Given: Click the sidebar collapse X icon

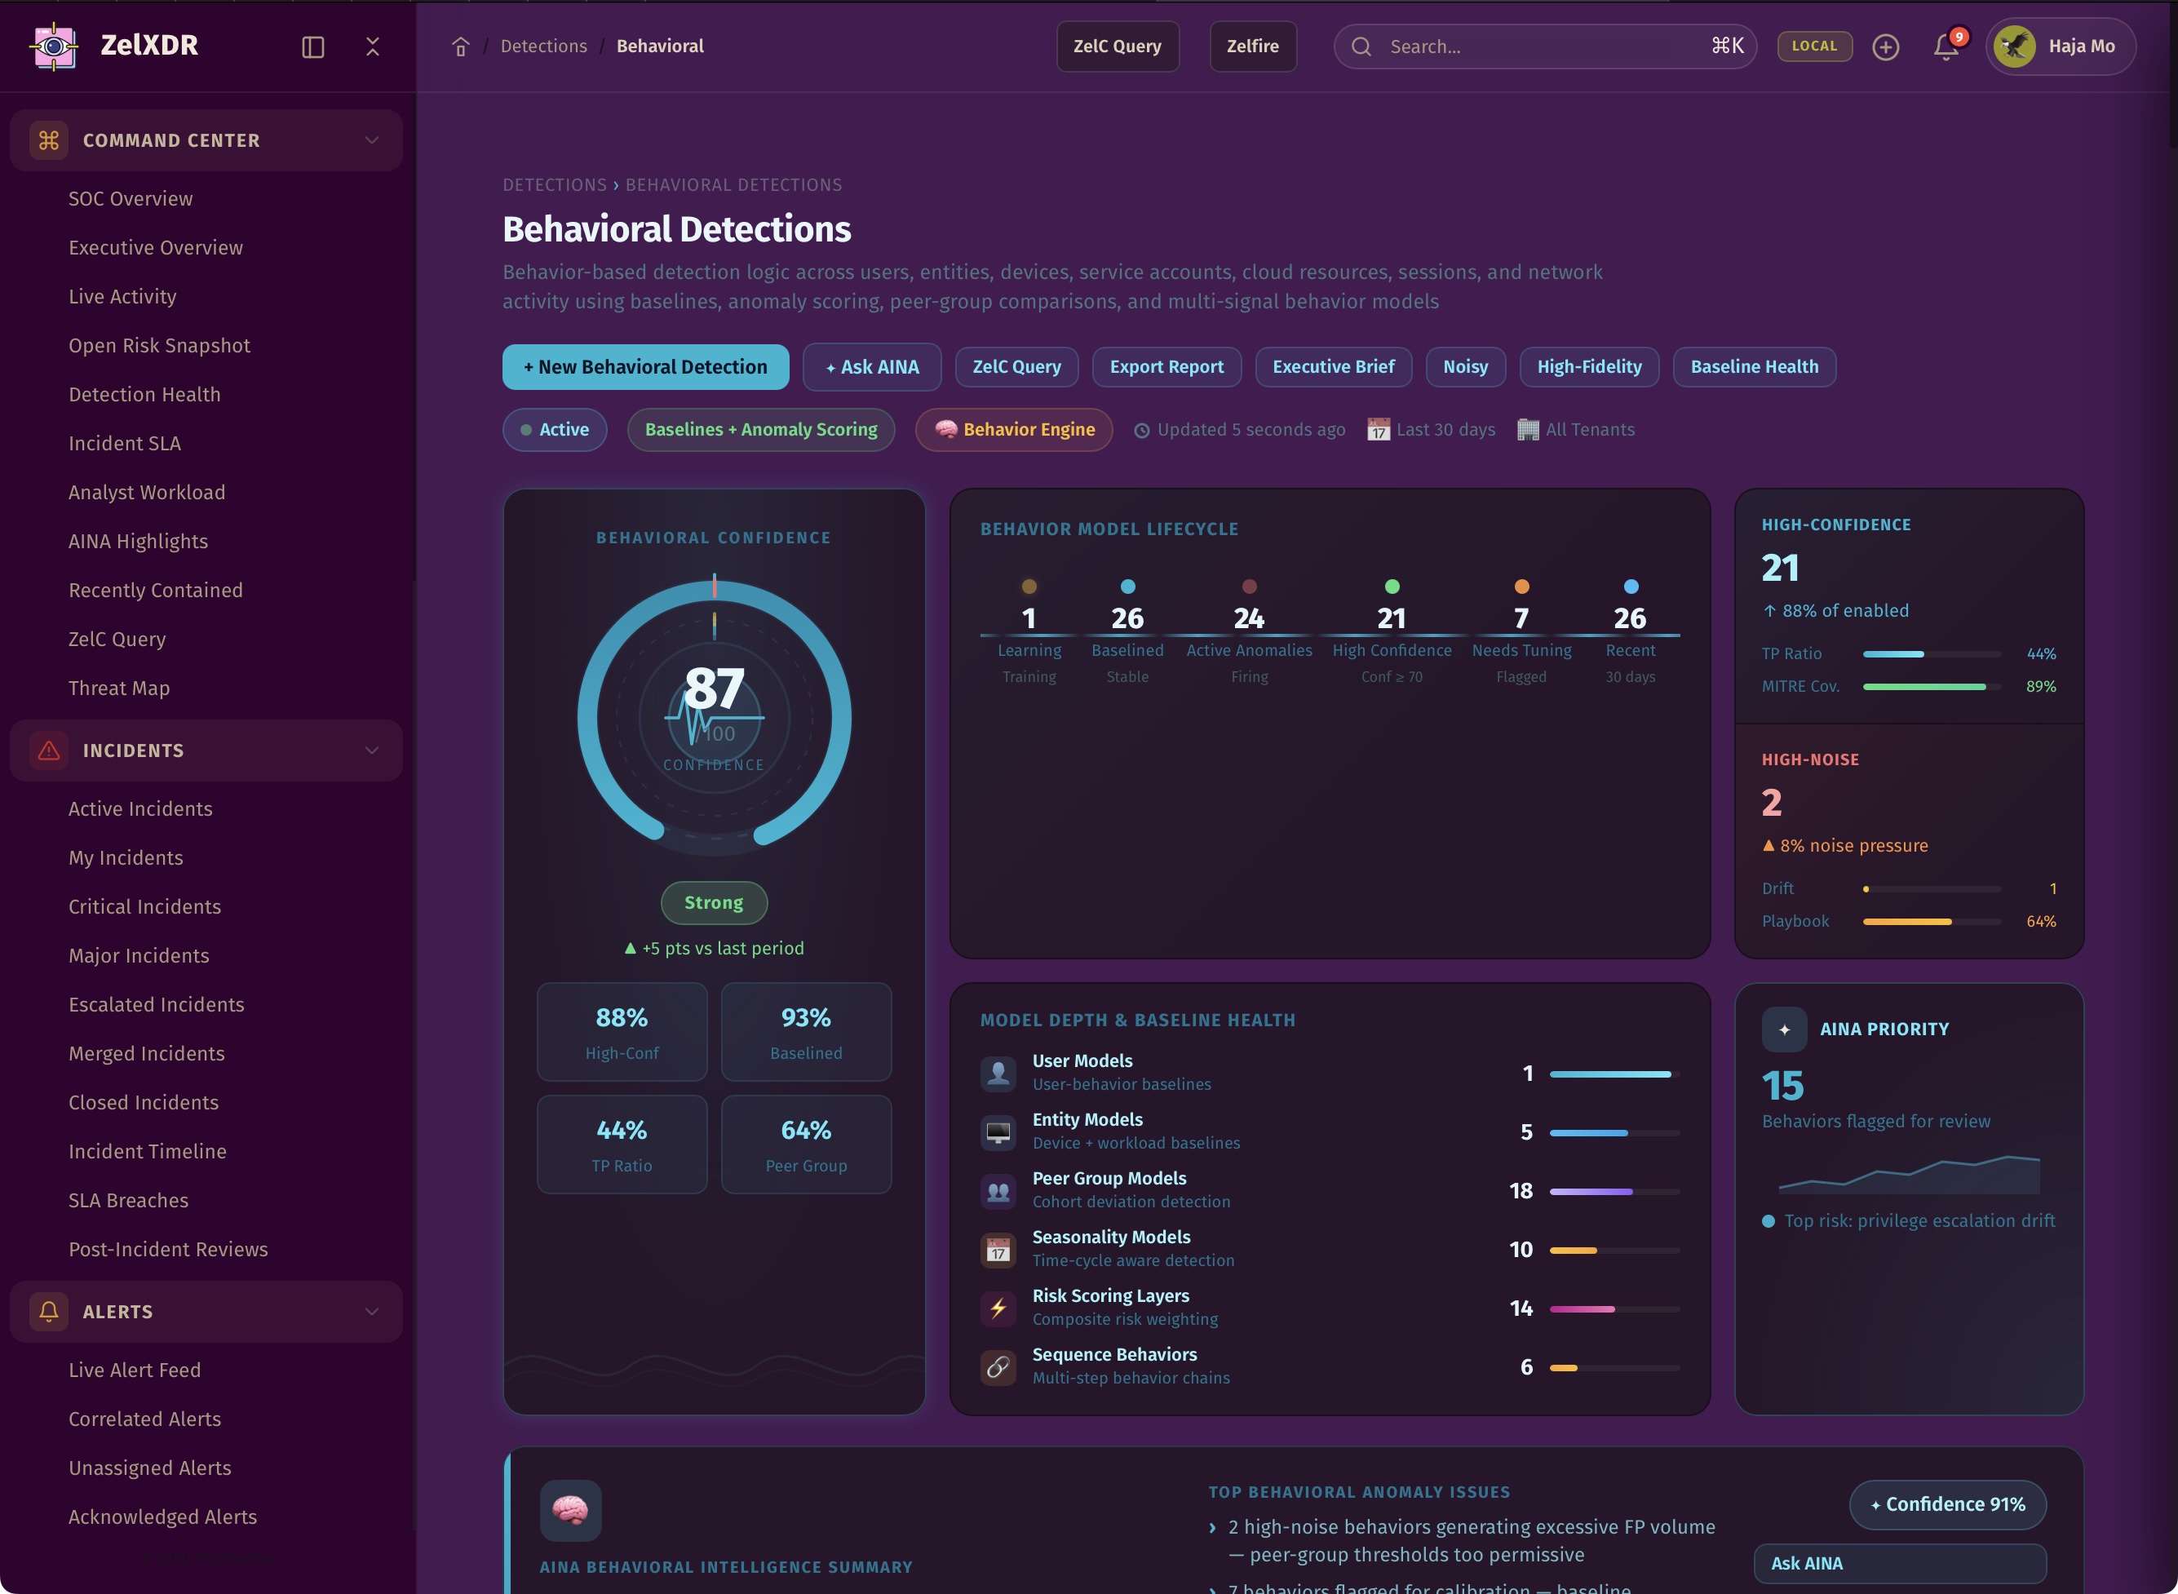Looking at the screenshot, I should coord(372,46).
